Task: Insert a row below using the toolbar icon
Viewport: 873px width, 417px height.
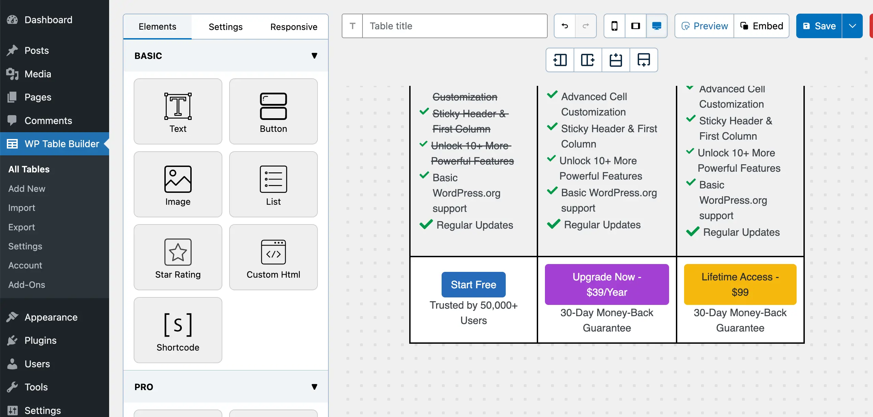Action: pyautogui.click(x=643, y=60)
